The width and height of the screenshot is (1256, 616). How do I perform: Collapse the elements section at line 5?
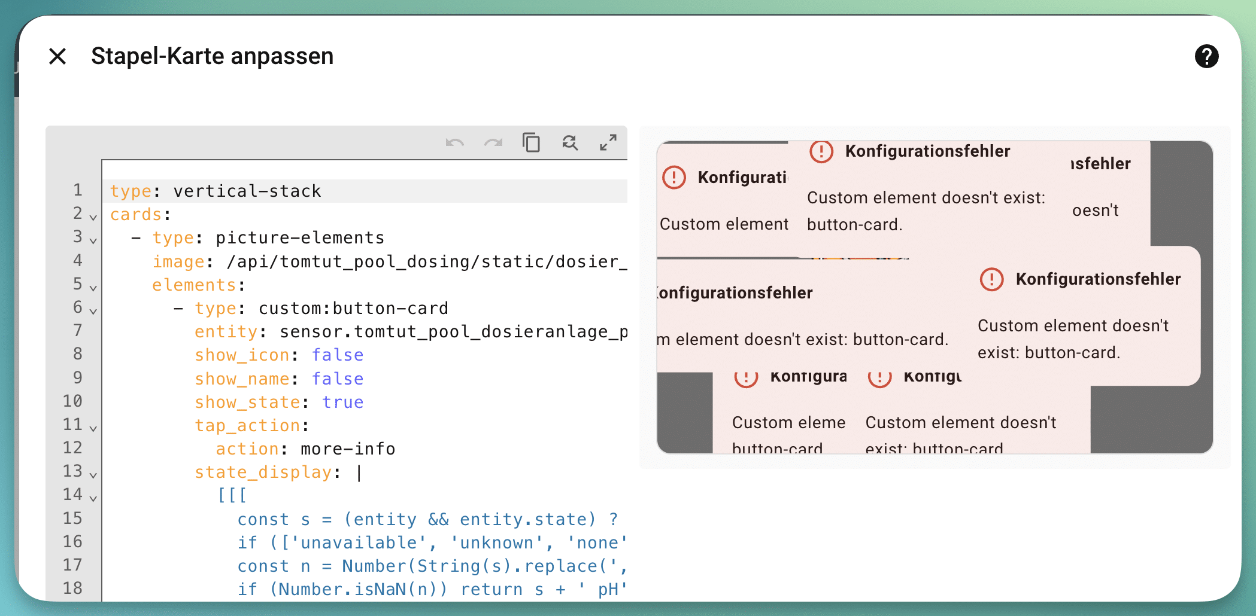pos(93,288)
